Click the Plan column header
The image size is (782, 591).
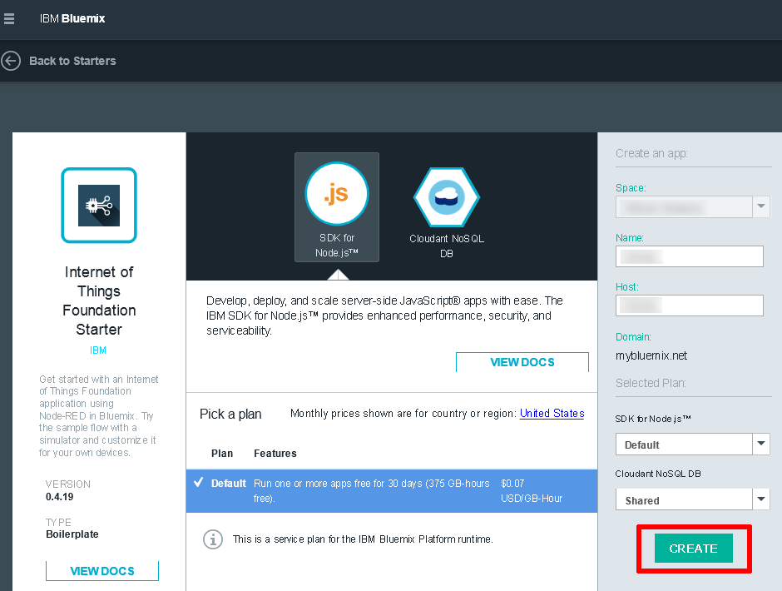point(222,453)
